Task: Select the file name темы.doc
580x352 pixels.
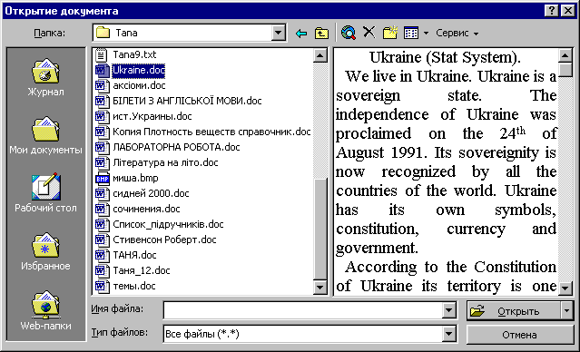Action: pyautogui.click(x=134, y=286)
